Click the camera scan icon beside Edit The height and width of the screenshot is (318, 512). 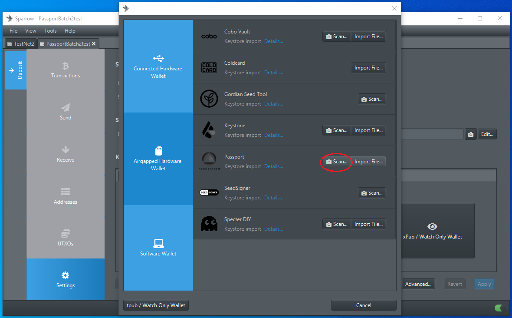(470, 134)
